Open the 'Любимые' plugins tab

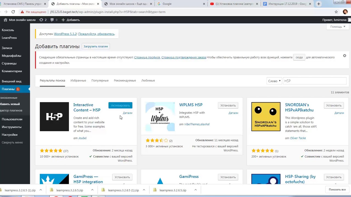(148, 80)
